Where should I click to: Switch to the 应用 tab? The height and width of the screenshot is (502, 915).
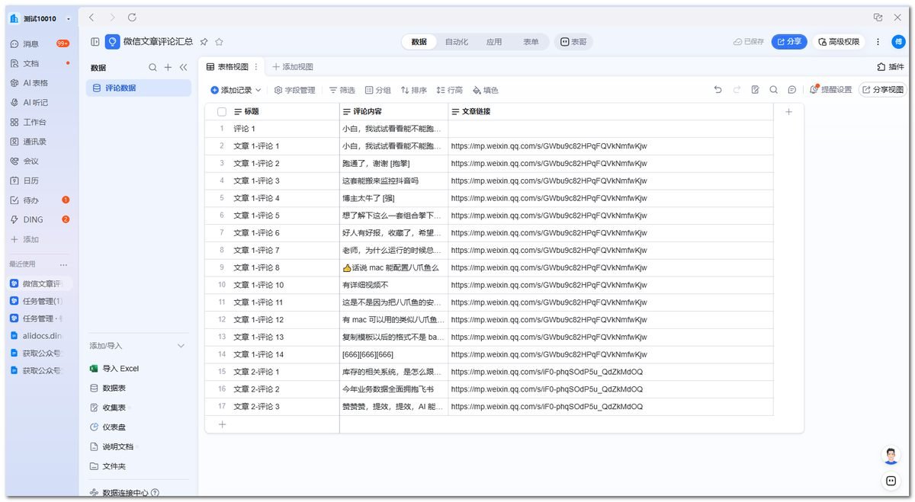pos(494,42)
